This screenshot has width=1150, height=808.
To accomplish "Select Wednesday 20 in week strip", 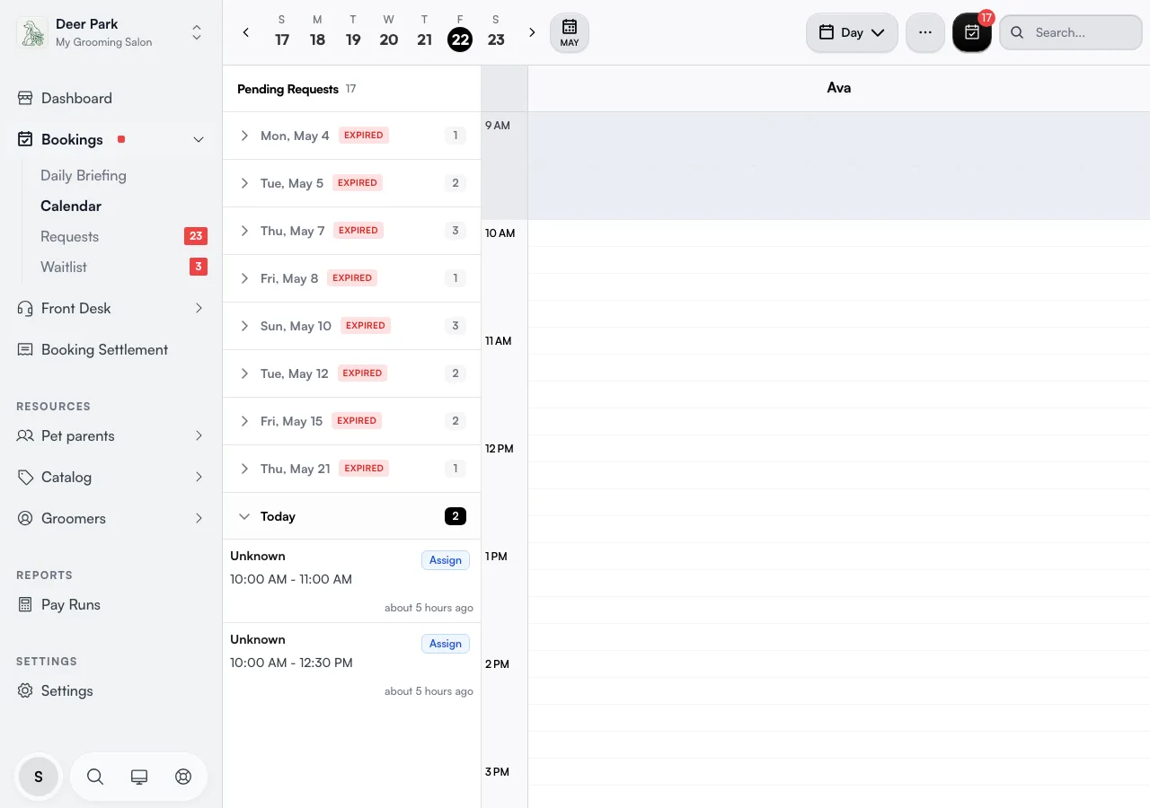I will coord(389,32).
